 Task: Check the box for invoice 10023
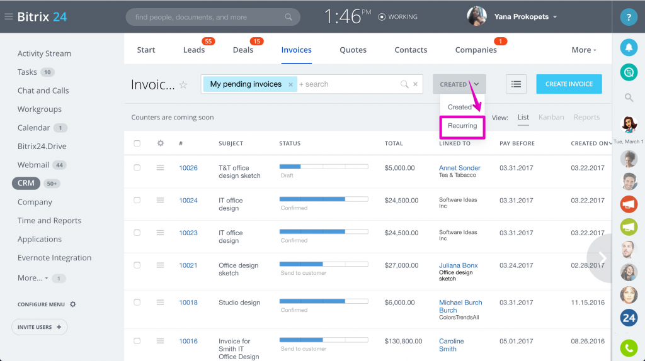point(137,233)
